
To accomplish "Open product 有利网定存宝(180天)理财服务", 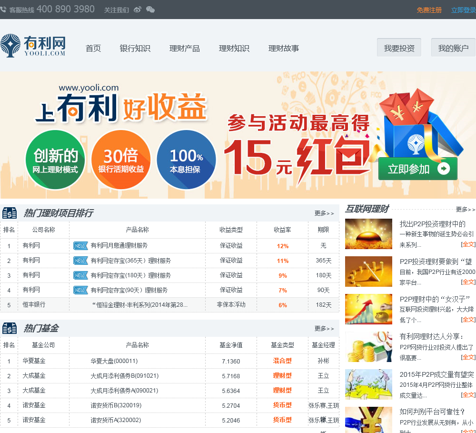I will pyautogui.click(x=131, y=276).
